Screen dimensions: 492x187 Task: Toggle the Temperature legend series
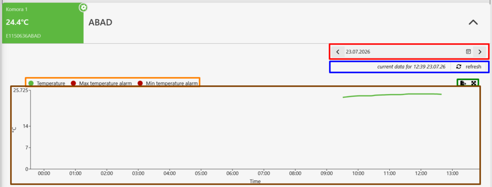(x=47, y=83)
